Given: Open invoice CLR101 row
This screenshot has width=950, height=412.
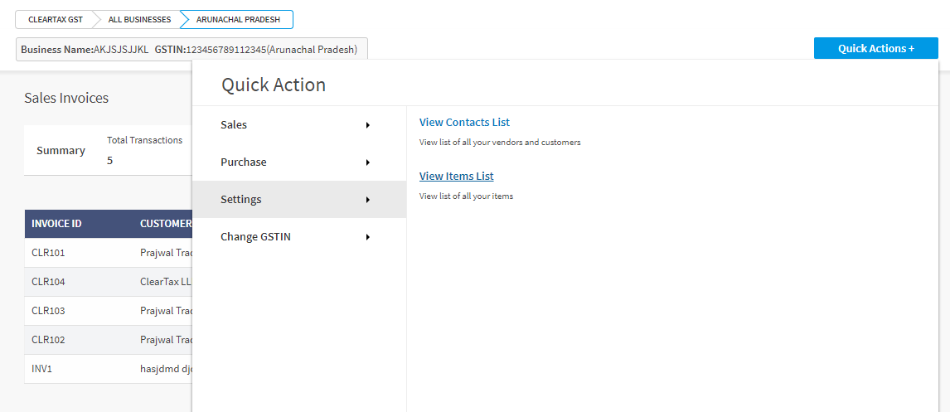Looking at the screenshot, I should 109,253.
